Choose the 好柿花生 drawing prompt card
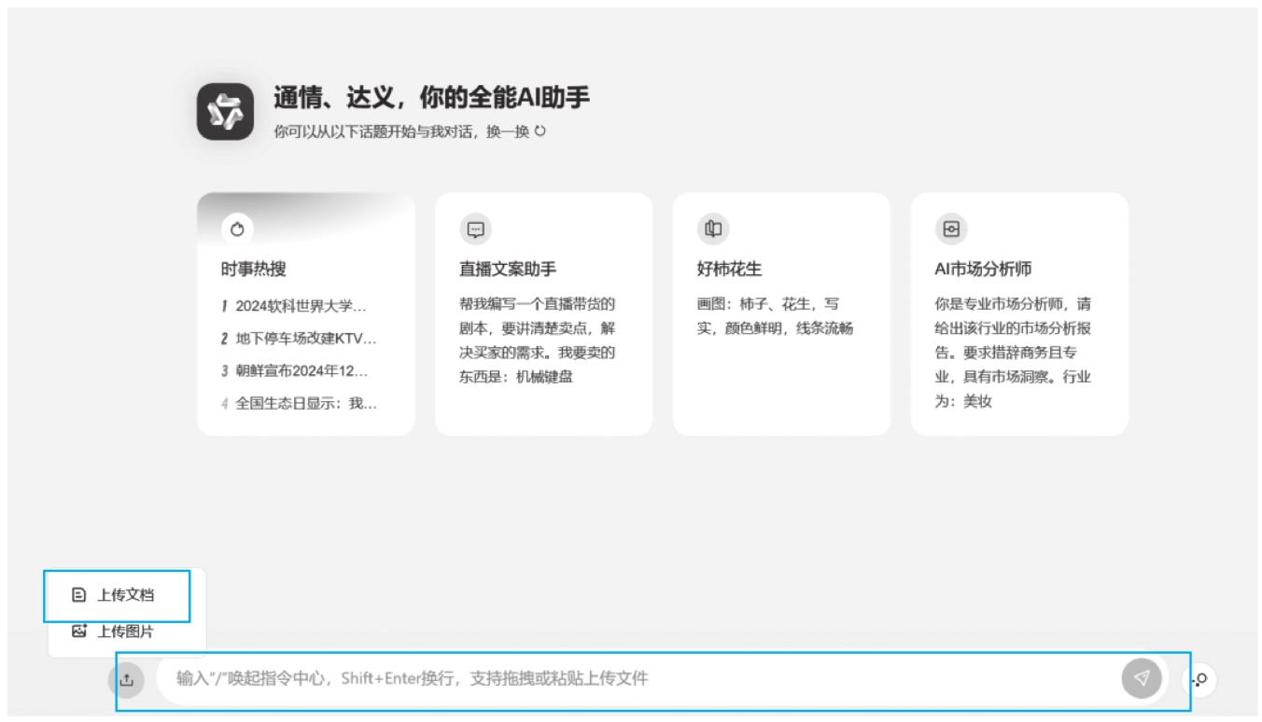The height and width of the screenshot is (722, 1262). coord(780,317)
